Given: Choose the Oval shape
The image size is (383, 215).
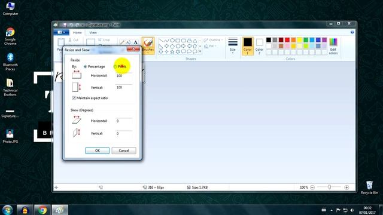Looking at the screenshot, I should click(x=172, y=41).
